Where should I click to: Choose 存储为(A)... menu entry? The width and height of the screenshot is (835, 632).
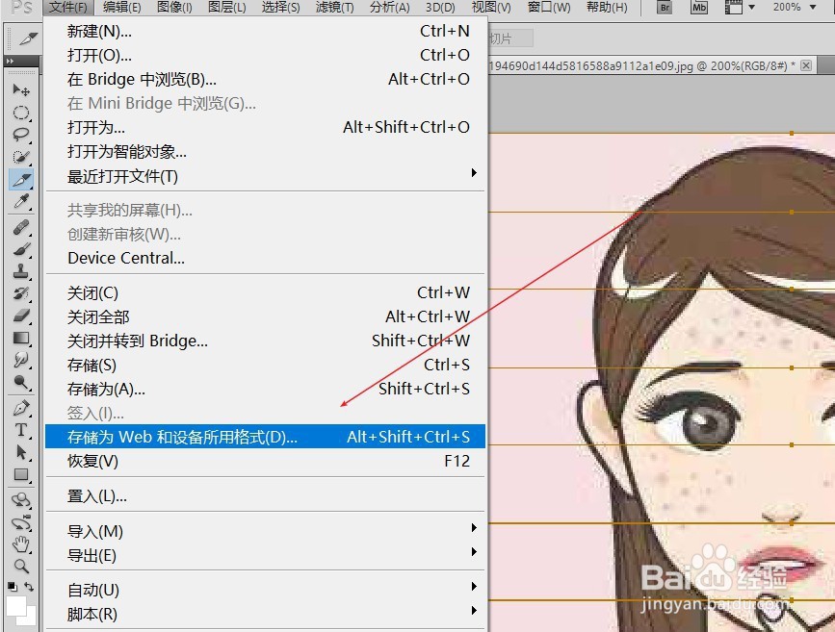[265, 390]
